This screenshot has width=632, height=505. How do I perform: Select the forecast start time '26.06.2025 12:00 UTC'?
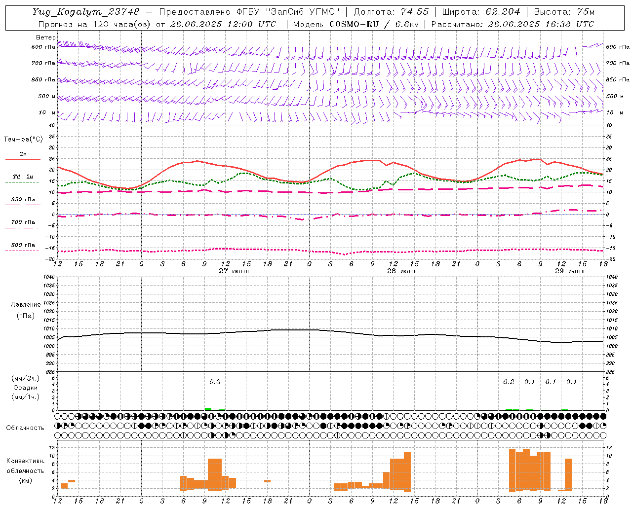click(x=223, y=24)
